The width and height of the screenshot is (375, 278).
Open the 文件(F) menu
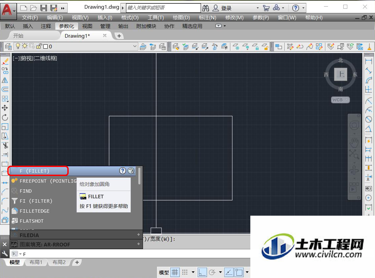click(x=30, y=18)
